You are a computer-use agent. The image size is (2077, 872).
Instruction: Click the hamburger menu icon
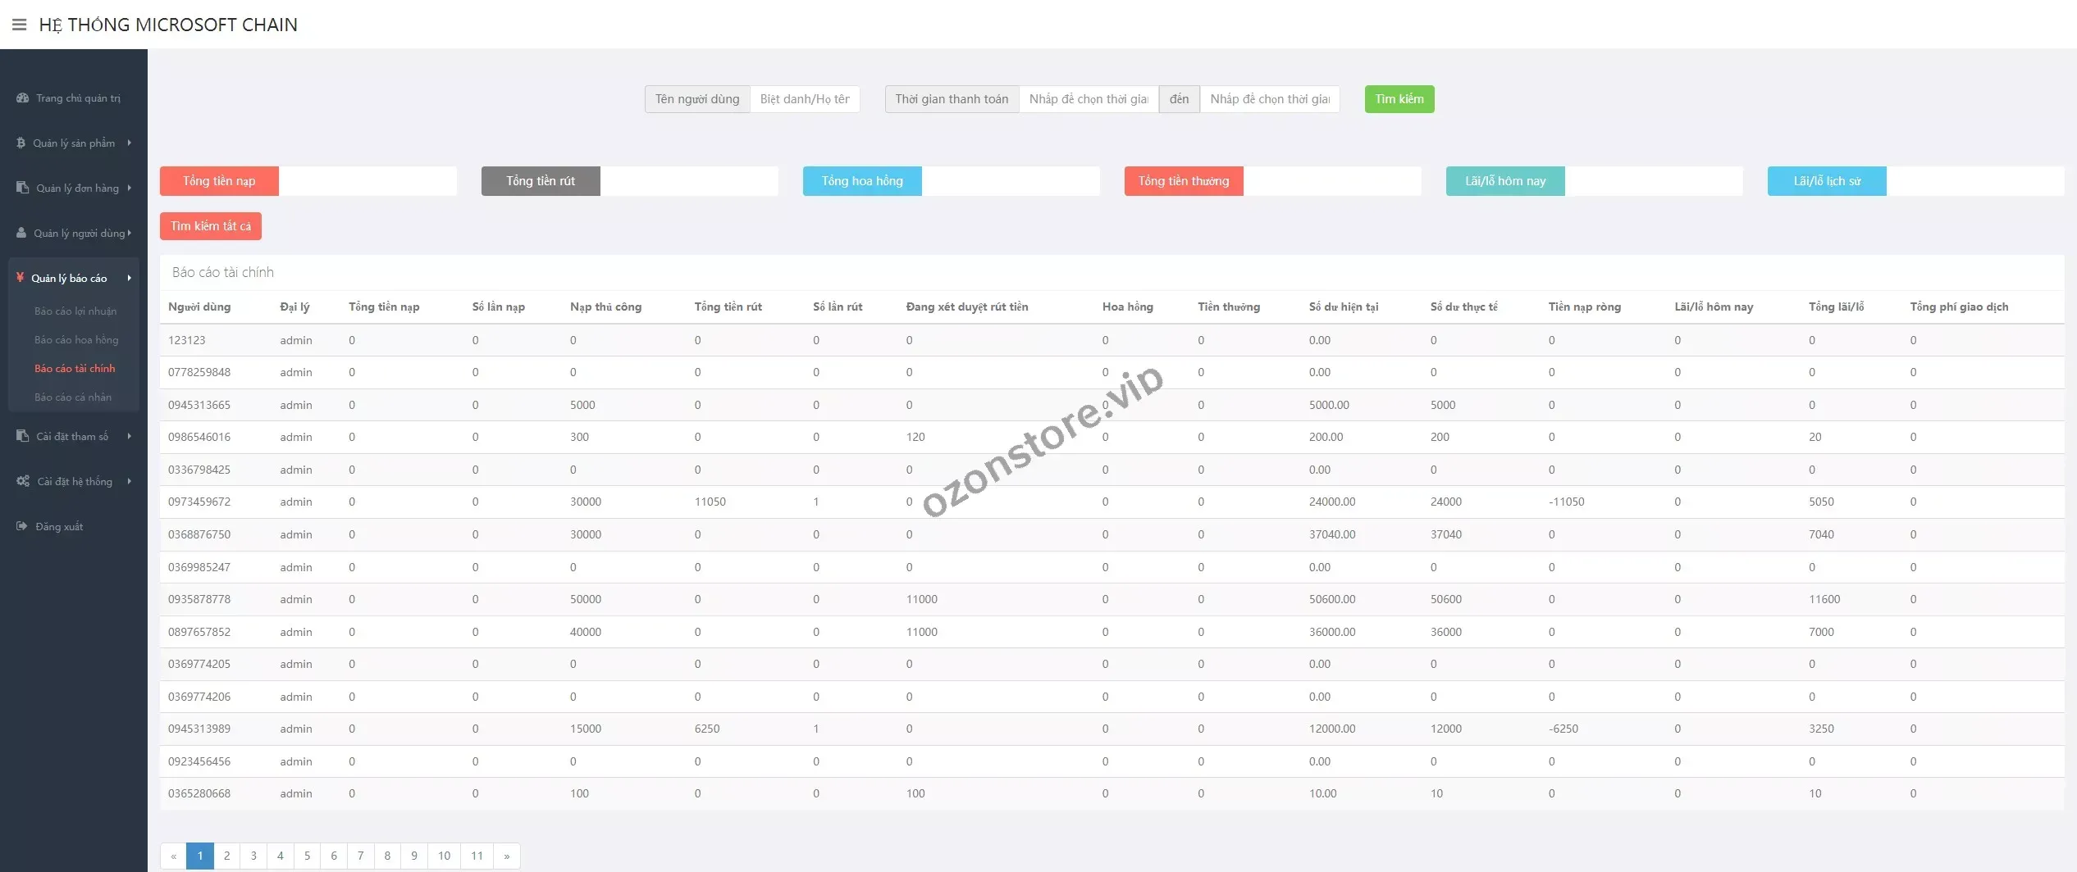(x=19, y=25)
